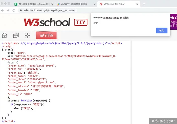Switch theme with the sun icon

click(x=27, y=36)
